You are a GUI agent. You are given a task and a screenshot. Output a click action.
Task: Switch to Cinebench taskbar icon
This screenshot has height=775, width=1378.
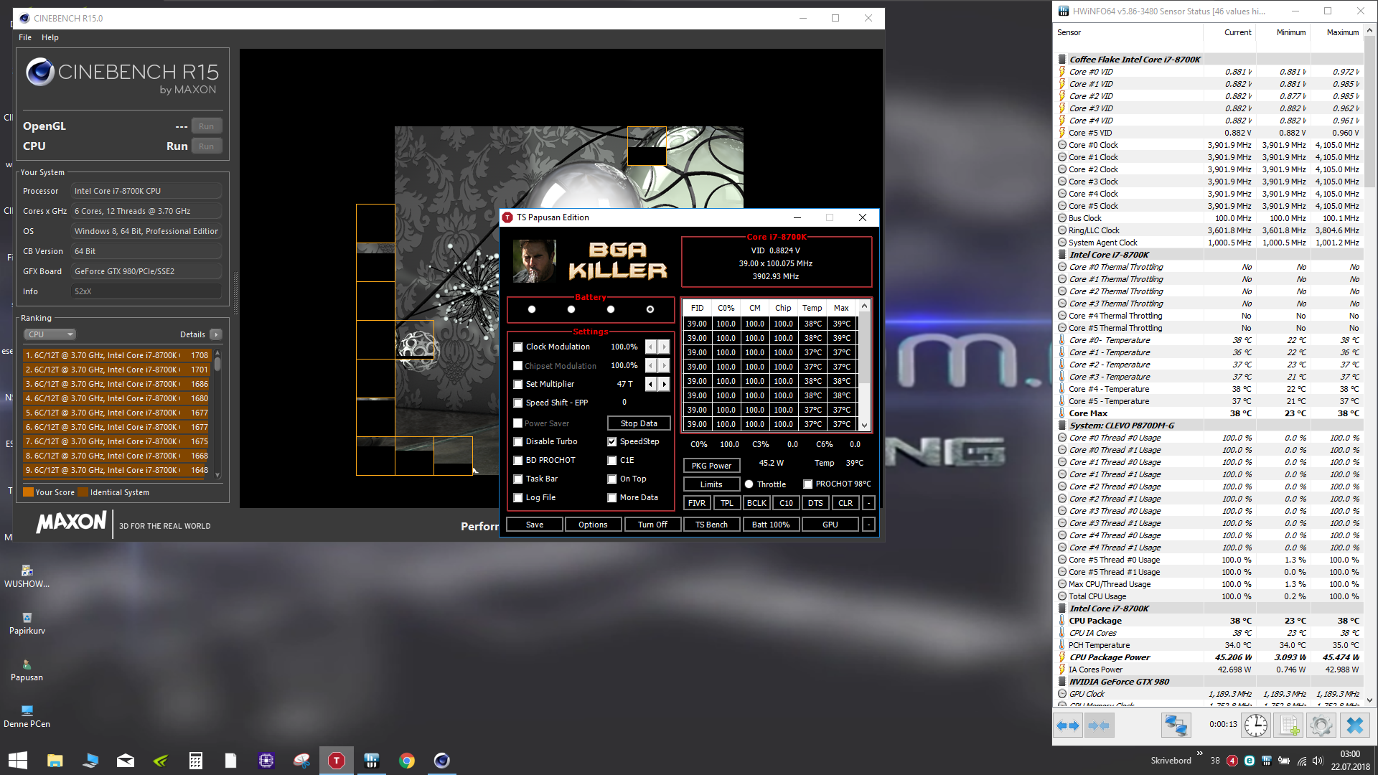[x=442, y=760]
